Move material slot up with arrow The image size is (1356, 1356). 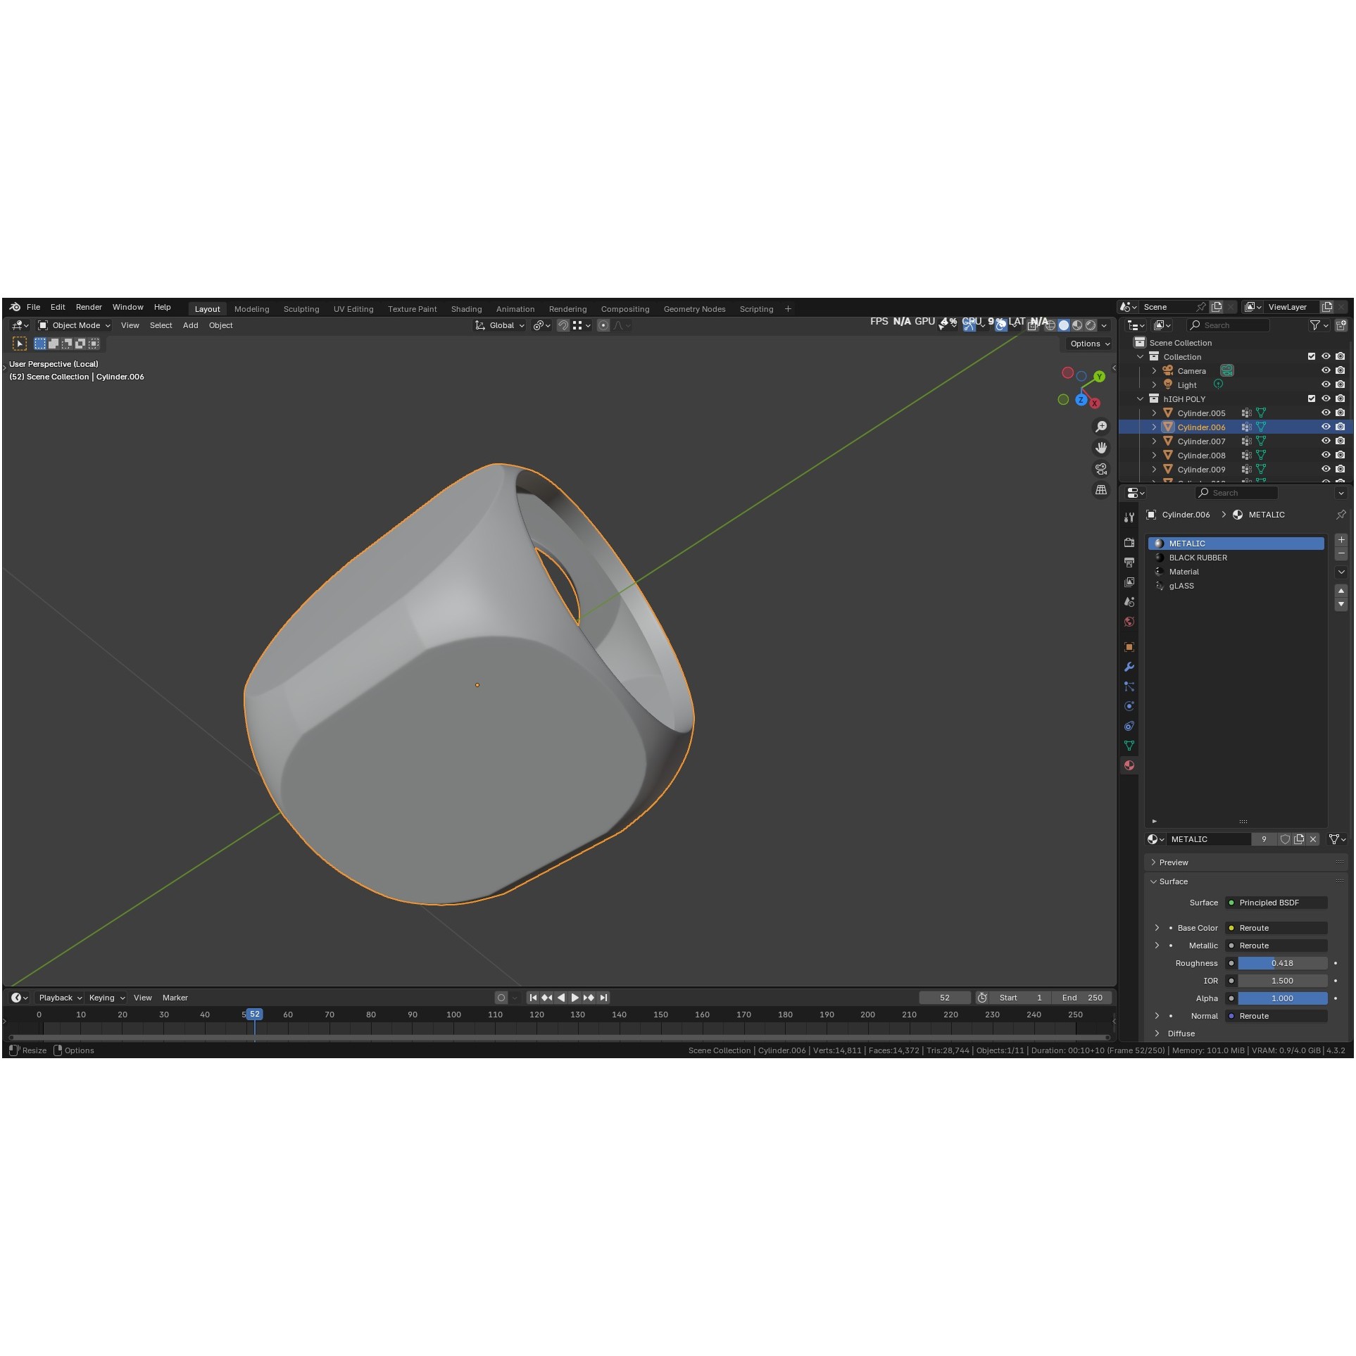1341,591
